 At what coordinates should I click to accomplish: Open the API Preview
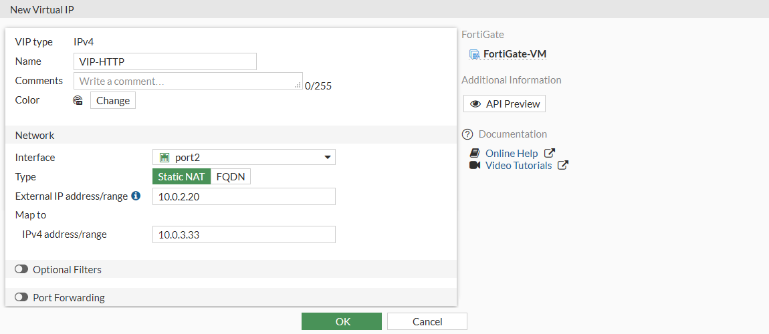[x=505, y=104]
